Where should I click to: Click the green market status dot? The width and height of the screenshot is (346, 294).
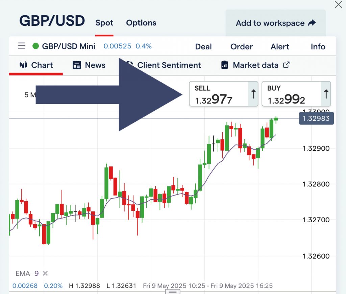point(36,46)
